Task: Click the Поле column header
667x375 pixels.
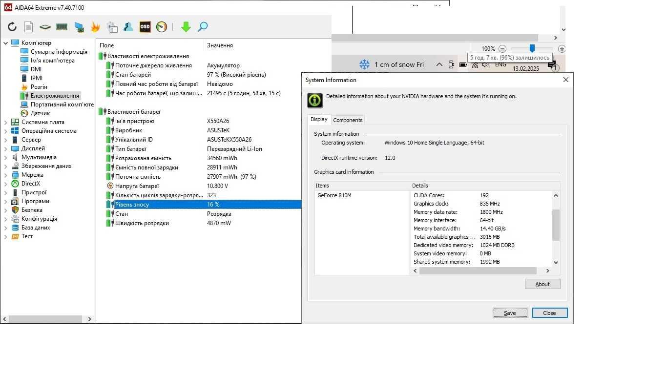Action: [x=149, y=45]
